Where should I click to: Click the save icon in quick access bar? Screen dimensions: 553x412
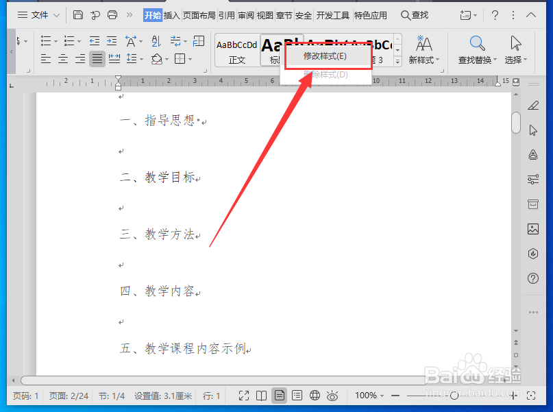(78, 15)
